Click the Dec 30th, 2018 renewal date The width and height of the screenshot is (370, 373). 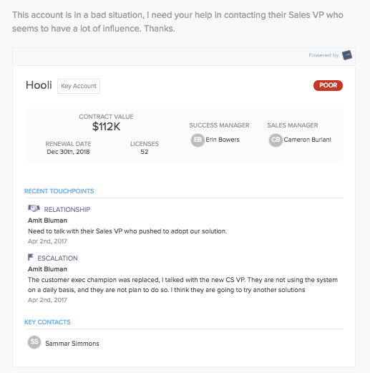(x=68, y=152)
